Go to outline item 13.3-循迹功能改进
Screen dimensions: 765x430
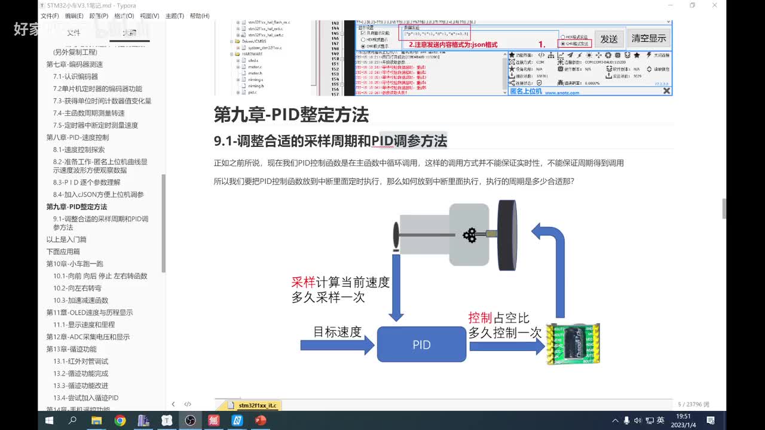tap(81, 385)
